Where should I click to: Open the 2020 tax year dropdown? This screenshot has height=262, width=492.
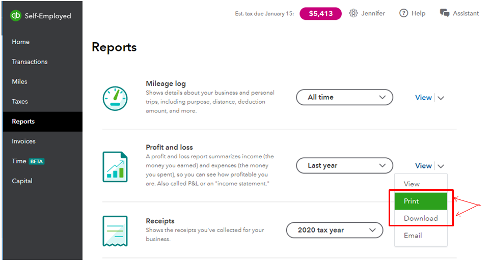click(x=334, y=230)
